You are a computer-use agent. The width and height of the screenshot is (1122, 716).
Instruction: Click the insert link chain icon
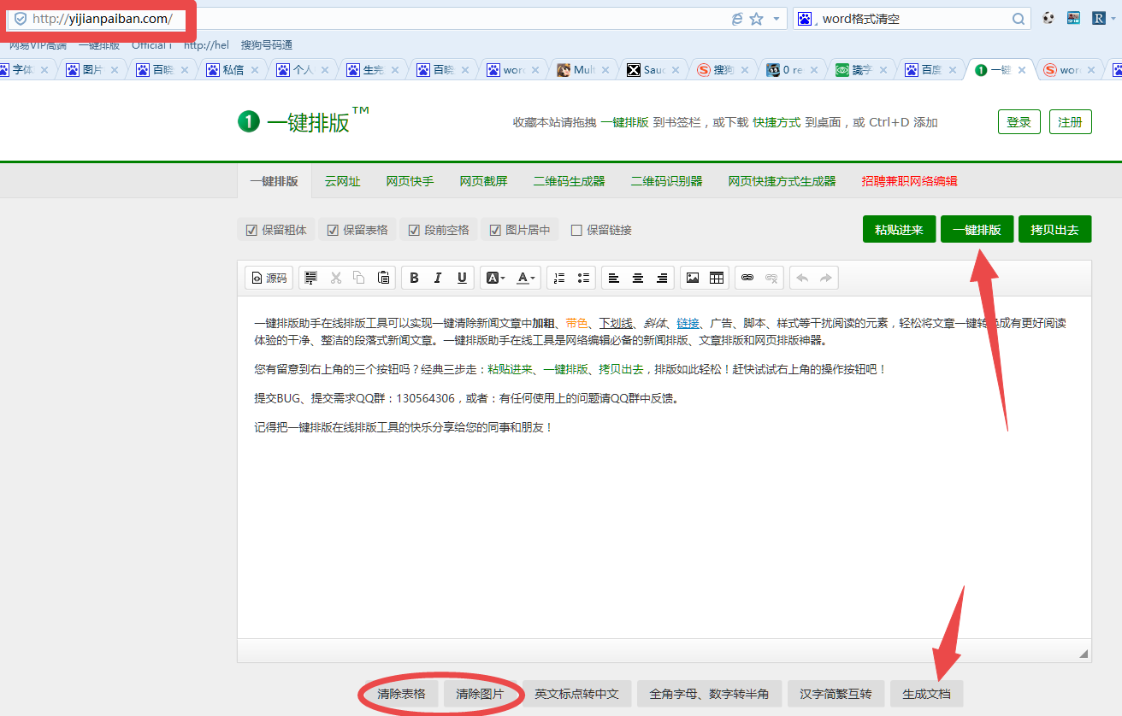[x=747, y=278]
